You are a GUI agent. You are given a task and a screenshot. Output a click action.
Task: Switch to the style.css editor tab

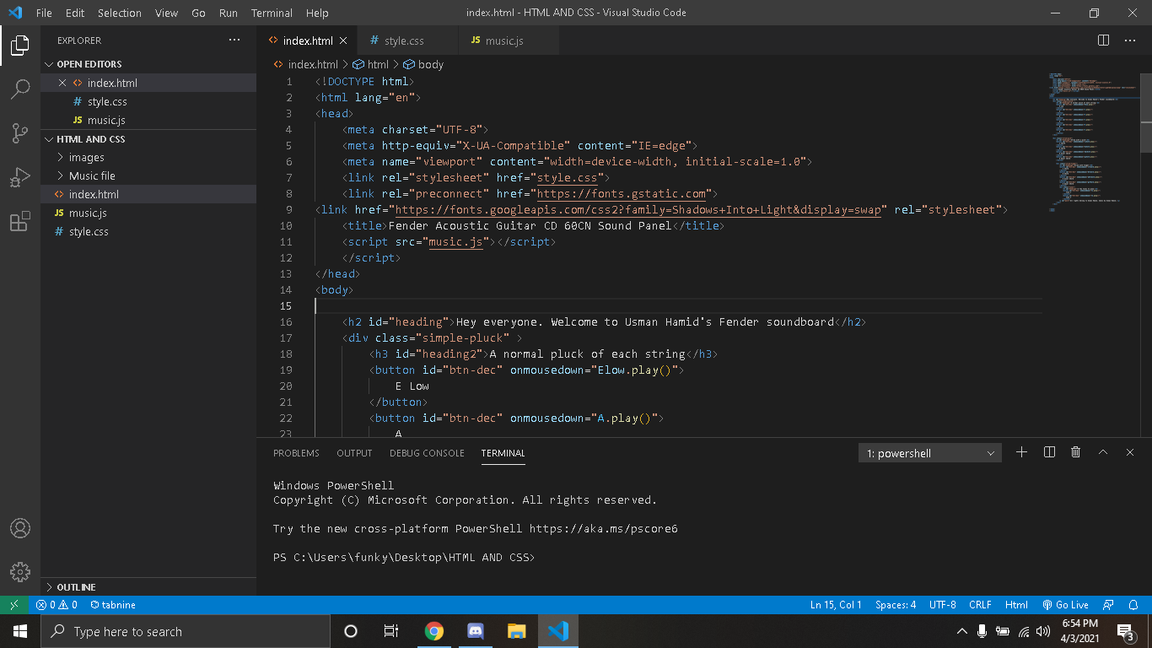tap(404, 40)
